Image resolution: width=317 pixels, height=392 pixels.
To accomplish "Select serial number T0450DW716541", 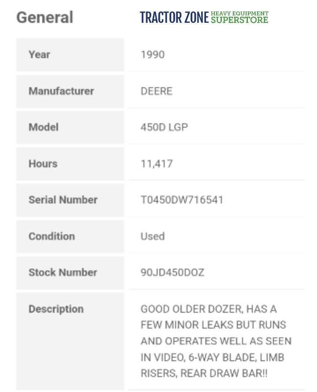I will [182, 200].
